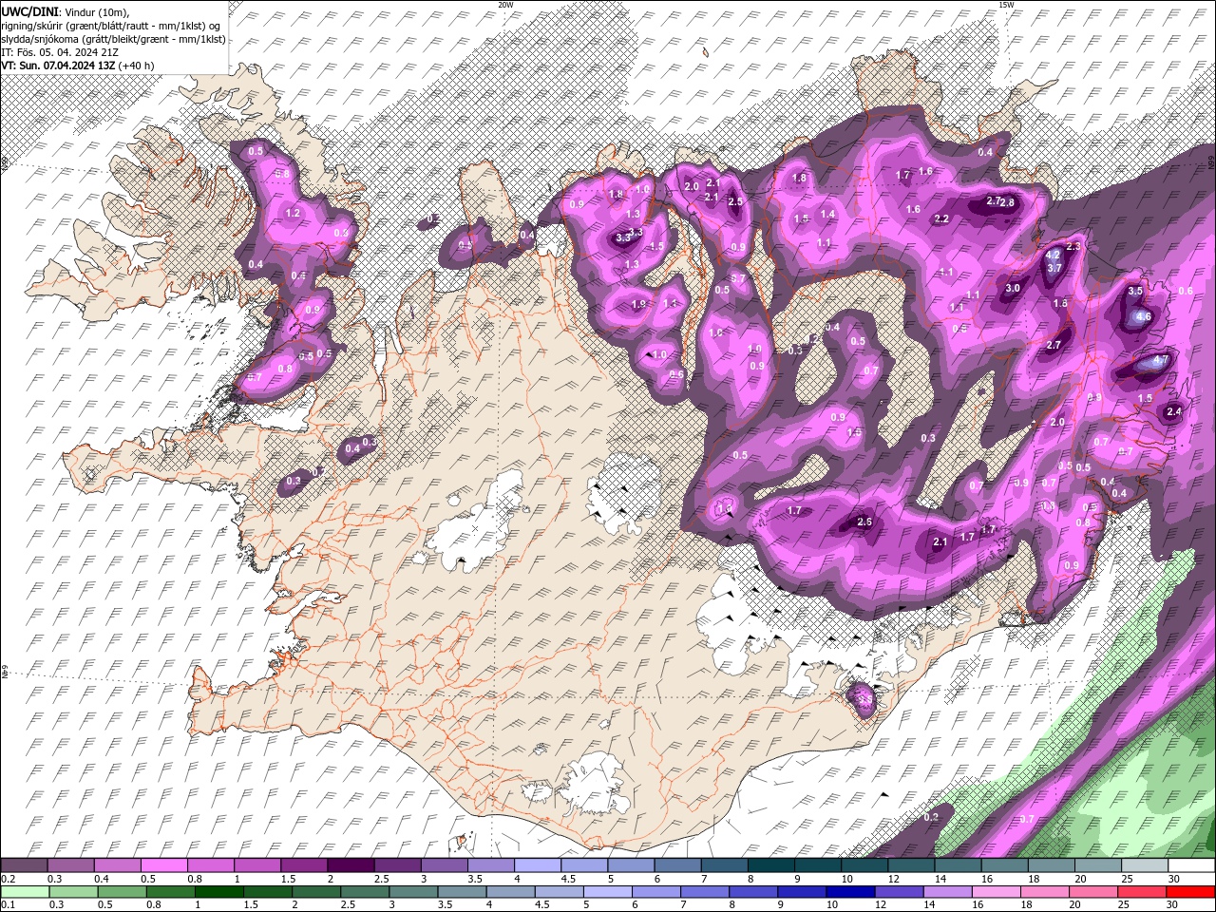Click the light blue upper swatch between 4 and 4.5
The width and height of the screenshot is (1216, 912).
pyautogui.click(x=537, y=865)
